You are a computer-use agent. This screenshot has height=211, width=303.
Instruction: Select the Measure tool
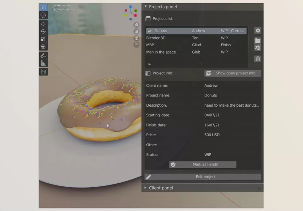tap(43, 62)
